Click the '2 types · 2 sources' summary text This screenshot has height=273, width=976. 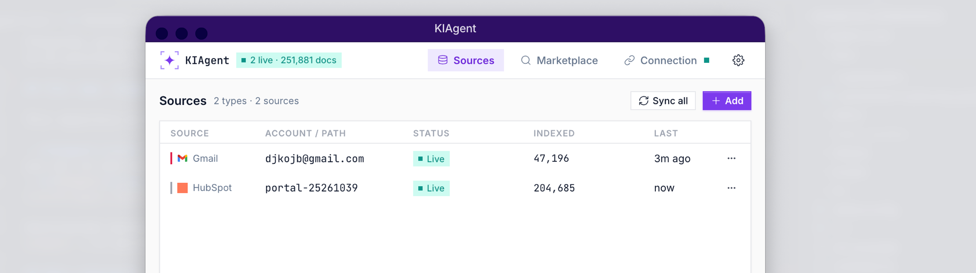point(256,101)
